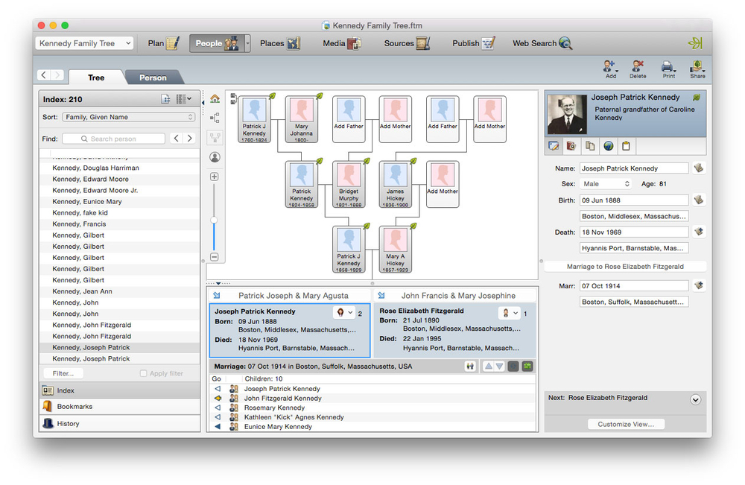Adjust the tree zoom slider handle

[x=215, y=220]
